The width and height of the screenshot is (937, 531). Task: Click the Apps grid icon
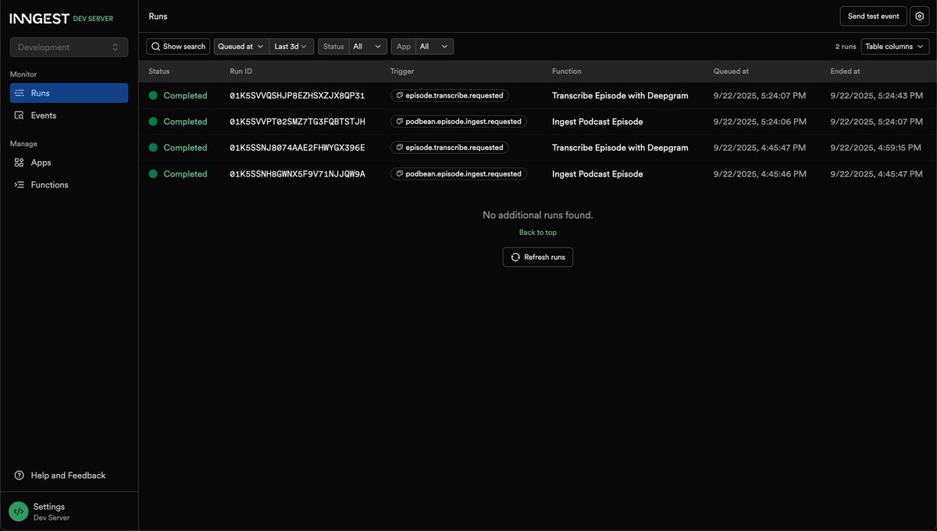coord(20,162)
